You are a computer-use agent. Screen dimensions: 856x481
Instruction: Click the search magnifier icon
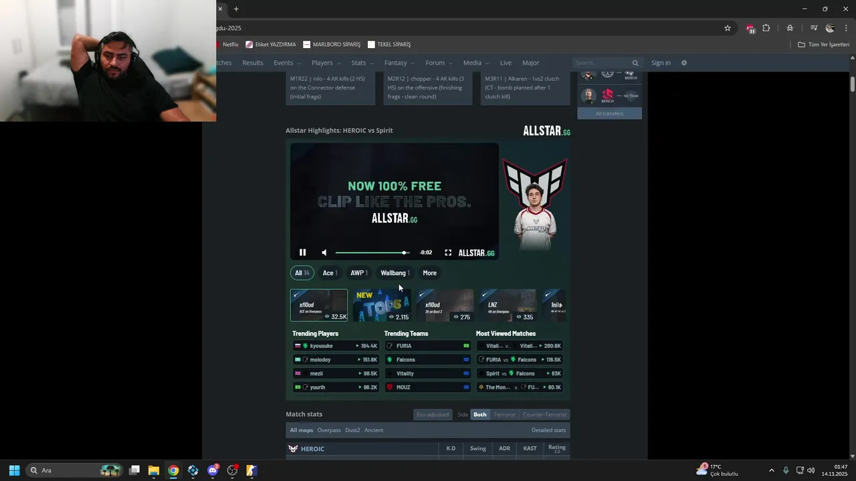(635, 63)
